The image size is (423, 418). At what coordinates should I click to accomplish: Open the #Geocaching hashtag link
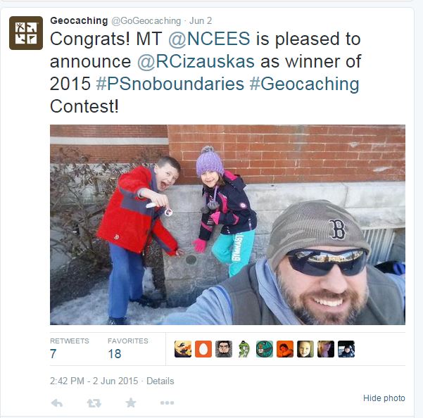304,84
